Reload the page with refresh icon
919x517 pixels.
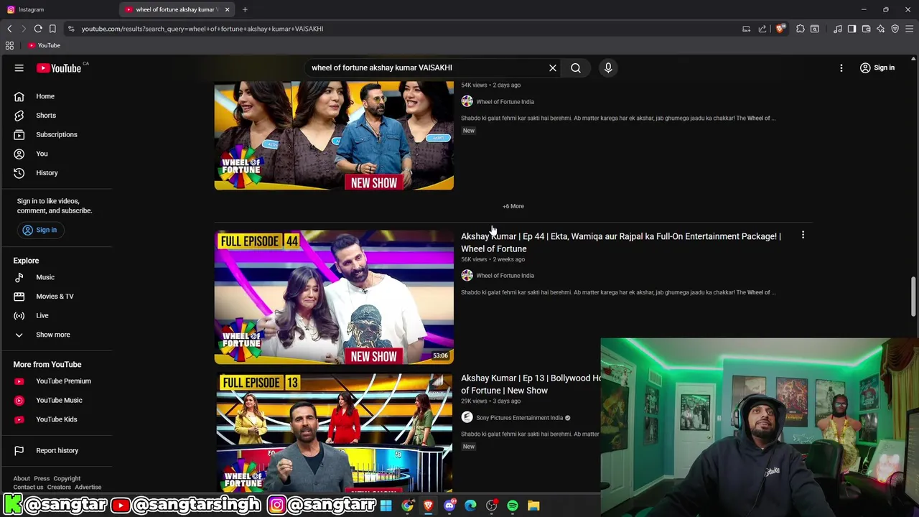tap(38, 29)
